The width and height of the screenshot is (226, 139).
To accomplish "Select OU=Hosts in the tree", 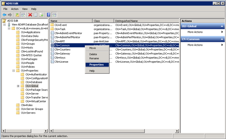I will [27, 48].
